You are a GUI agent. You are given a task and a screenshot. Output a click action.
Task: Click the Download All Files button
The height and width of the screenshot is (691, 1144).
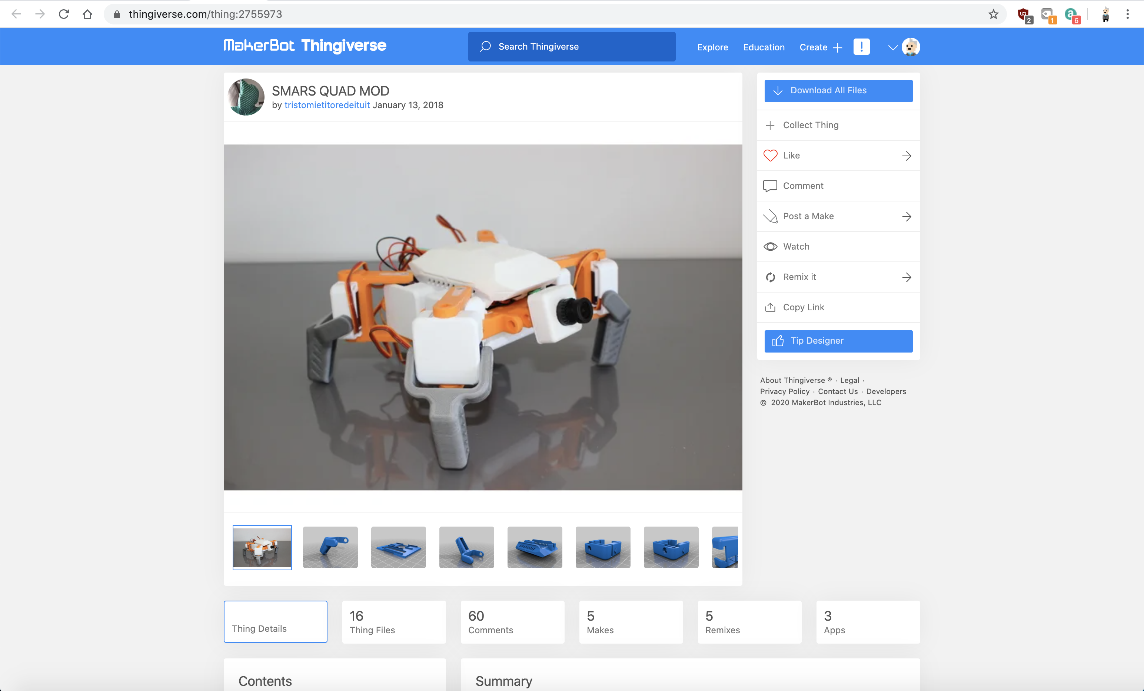[838, 90]
